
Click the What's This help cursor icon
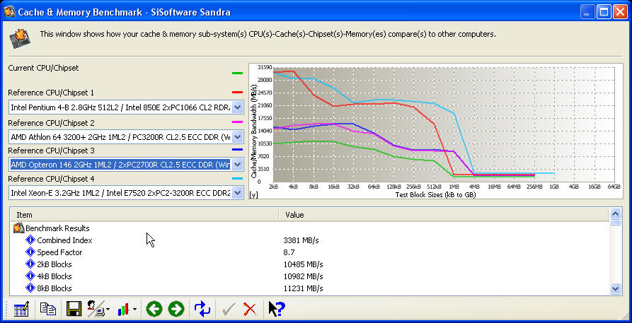[x=277, y=310]
